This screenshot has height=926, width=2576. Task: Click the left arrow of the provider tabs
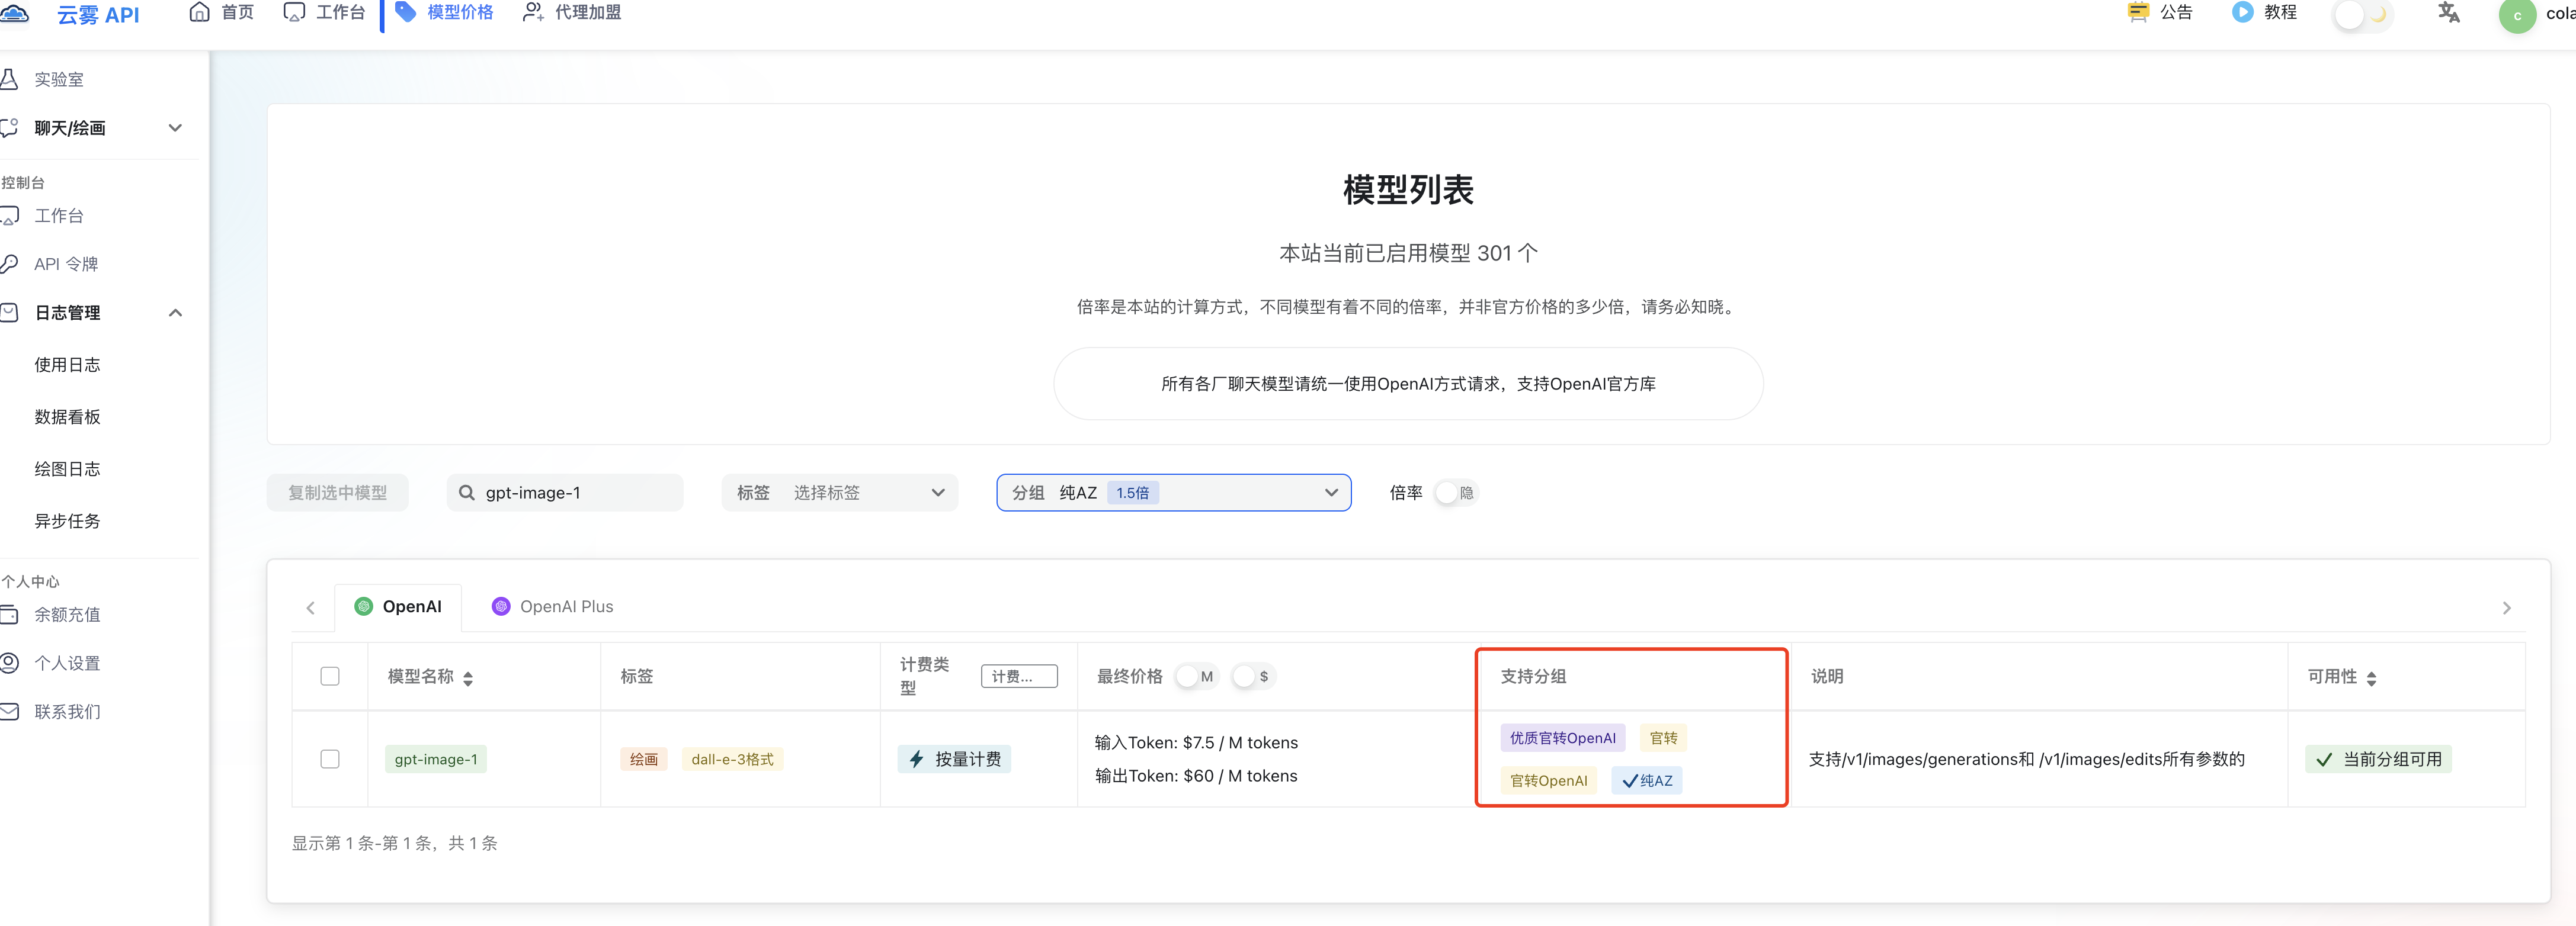point(311,607)
